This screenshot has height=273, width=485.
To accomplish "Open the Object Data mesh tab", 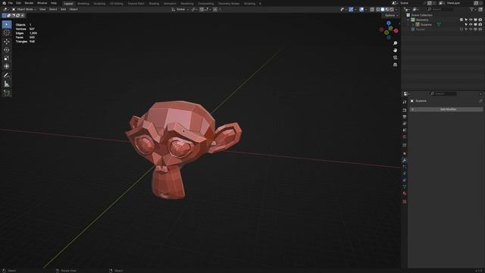I will point(404,187).
